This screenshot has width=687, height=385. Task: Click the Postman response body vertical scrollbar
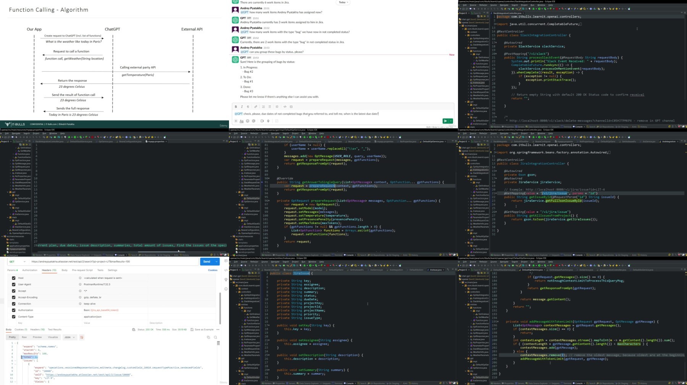coord(218,343)
